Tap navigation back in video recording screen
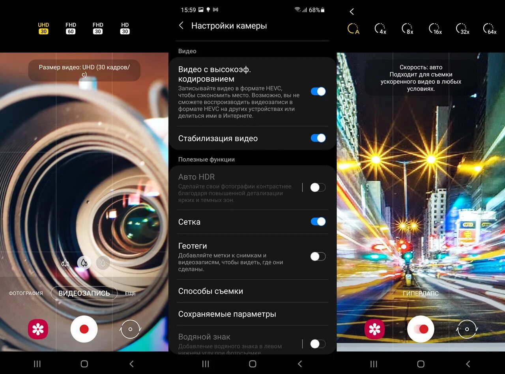505x374 pixels. pyautogui.click(x=131, y=364)
